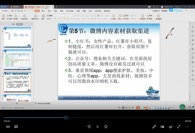Image resolution: width=195 pixels, height=133 pixels.
Task: Click the 重置 reset slide button
Action: (x=50, y=15)
